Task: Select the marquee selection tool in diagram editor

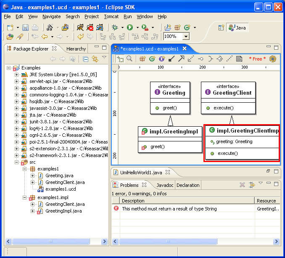Action: coord(121,59)
